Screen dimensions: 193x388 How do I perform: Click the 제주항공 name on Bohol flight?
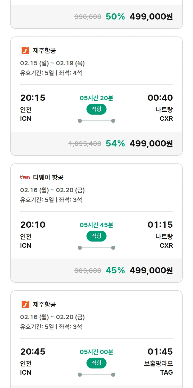(x=45, y=304)
